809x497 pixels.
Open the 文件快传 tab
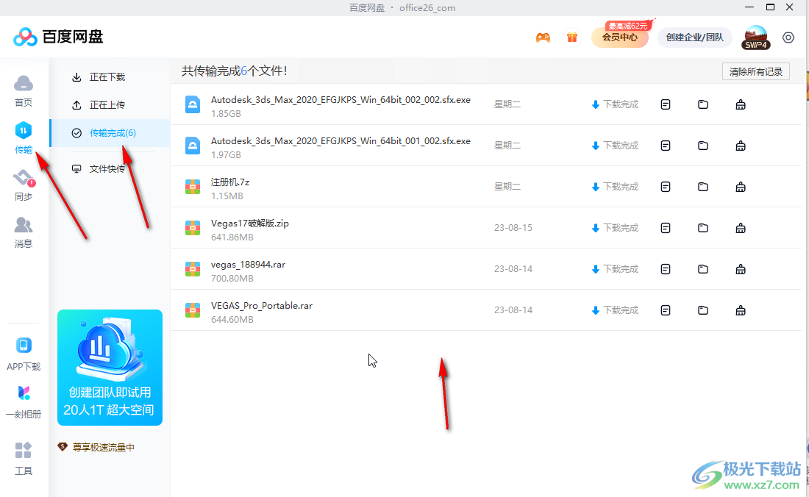[x=109, y=168]
